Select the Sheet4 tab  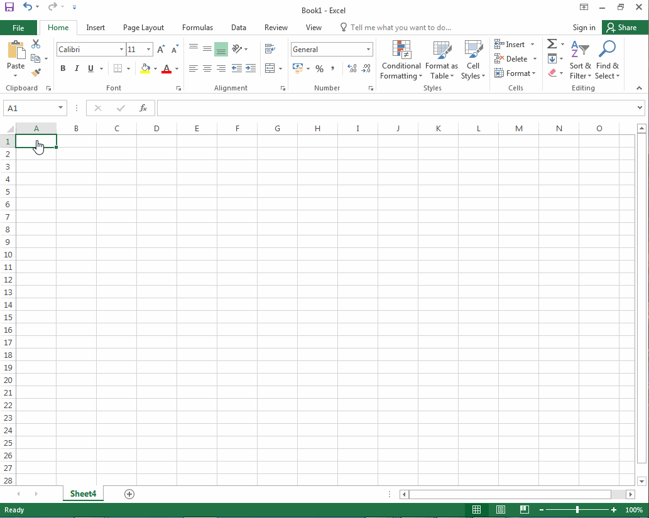[83, 494]
